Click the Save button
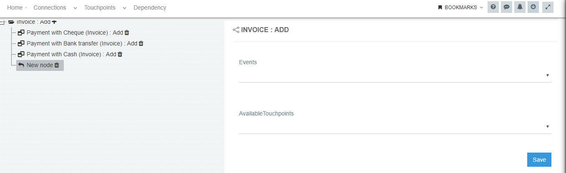 click(539, 160)
